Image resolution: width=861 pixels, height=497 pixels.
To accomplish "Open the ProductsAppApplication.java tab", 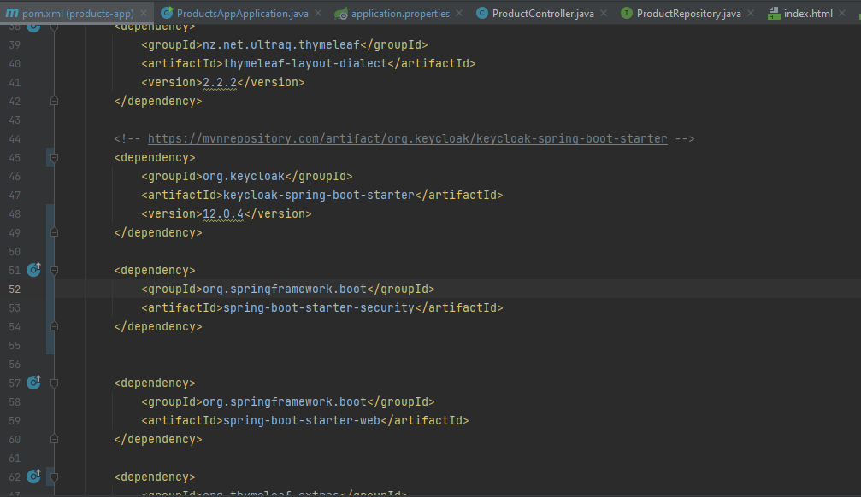I will 242,13.
